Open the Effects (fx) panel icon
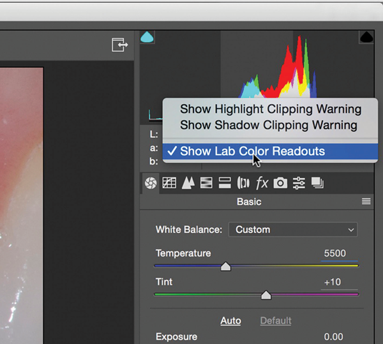 pos(262,183)
